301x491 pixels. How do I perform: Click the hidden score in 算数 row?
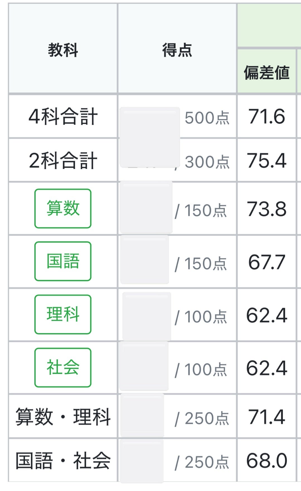point(146,207)
